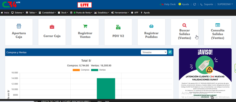This screenshot has height=102, width=236.
Task: Toggle Ventas series in chart legend
Action: [x=98, y=70]
